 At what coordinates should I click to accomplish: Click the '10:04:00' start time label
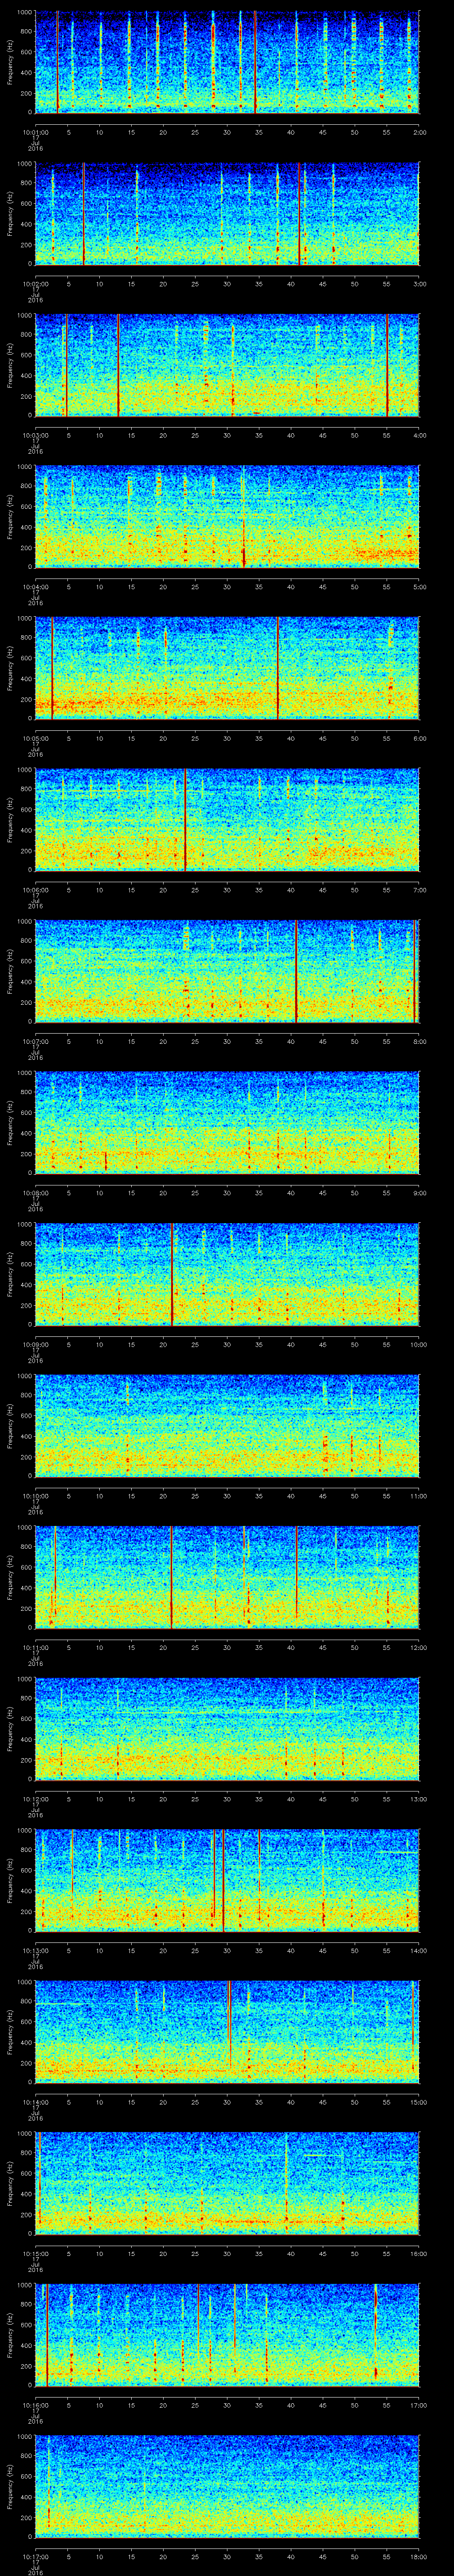click(x=35, y=587)
